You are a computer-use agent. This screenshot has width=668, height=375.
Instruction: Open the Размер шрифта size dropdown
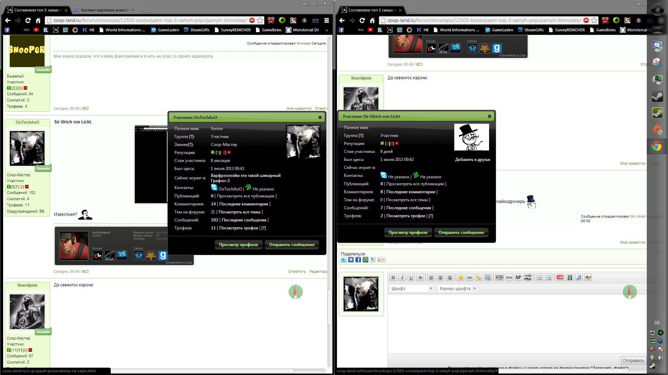coord(457,288)
